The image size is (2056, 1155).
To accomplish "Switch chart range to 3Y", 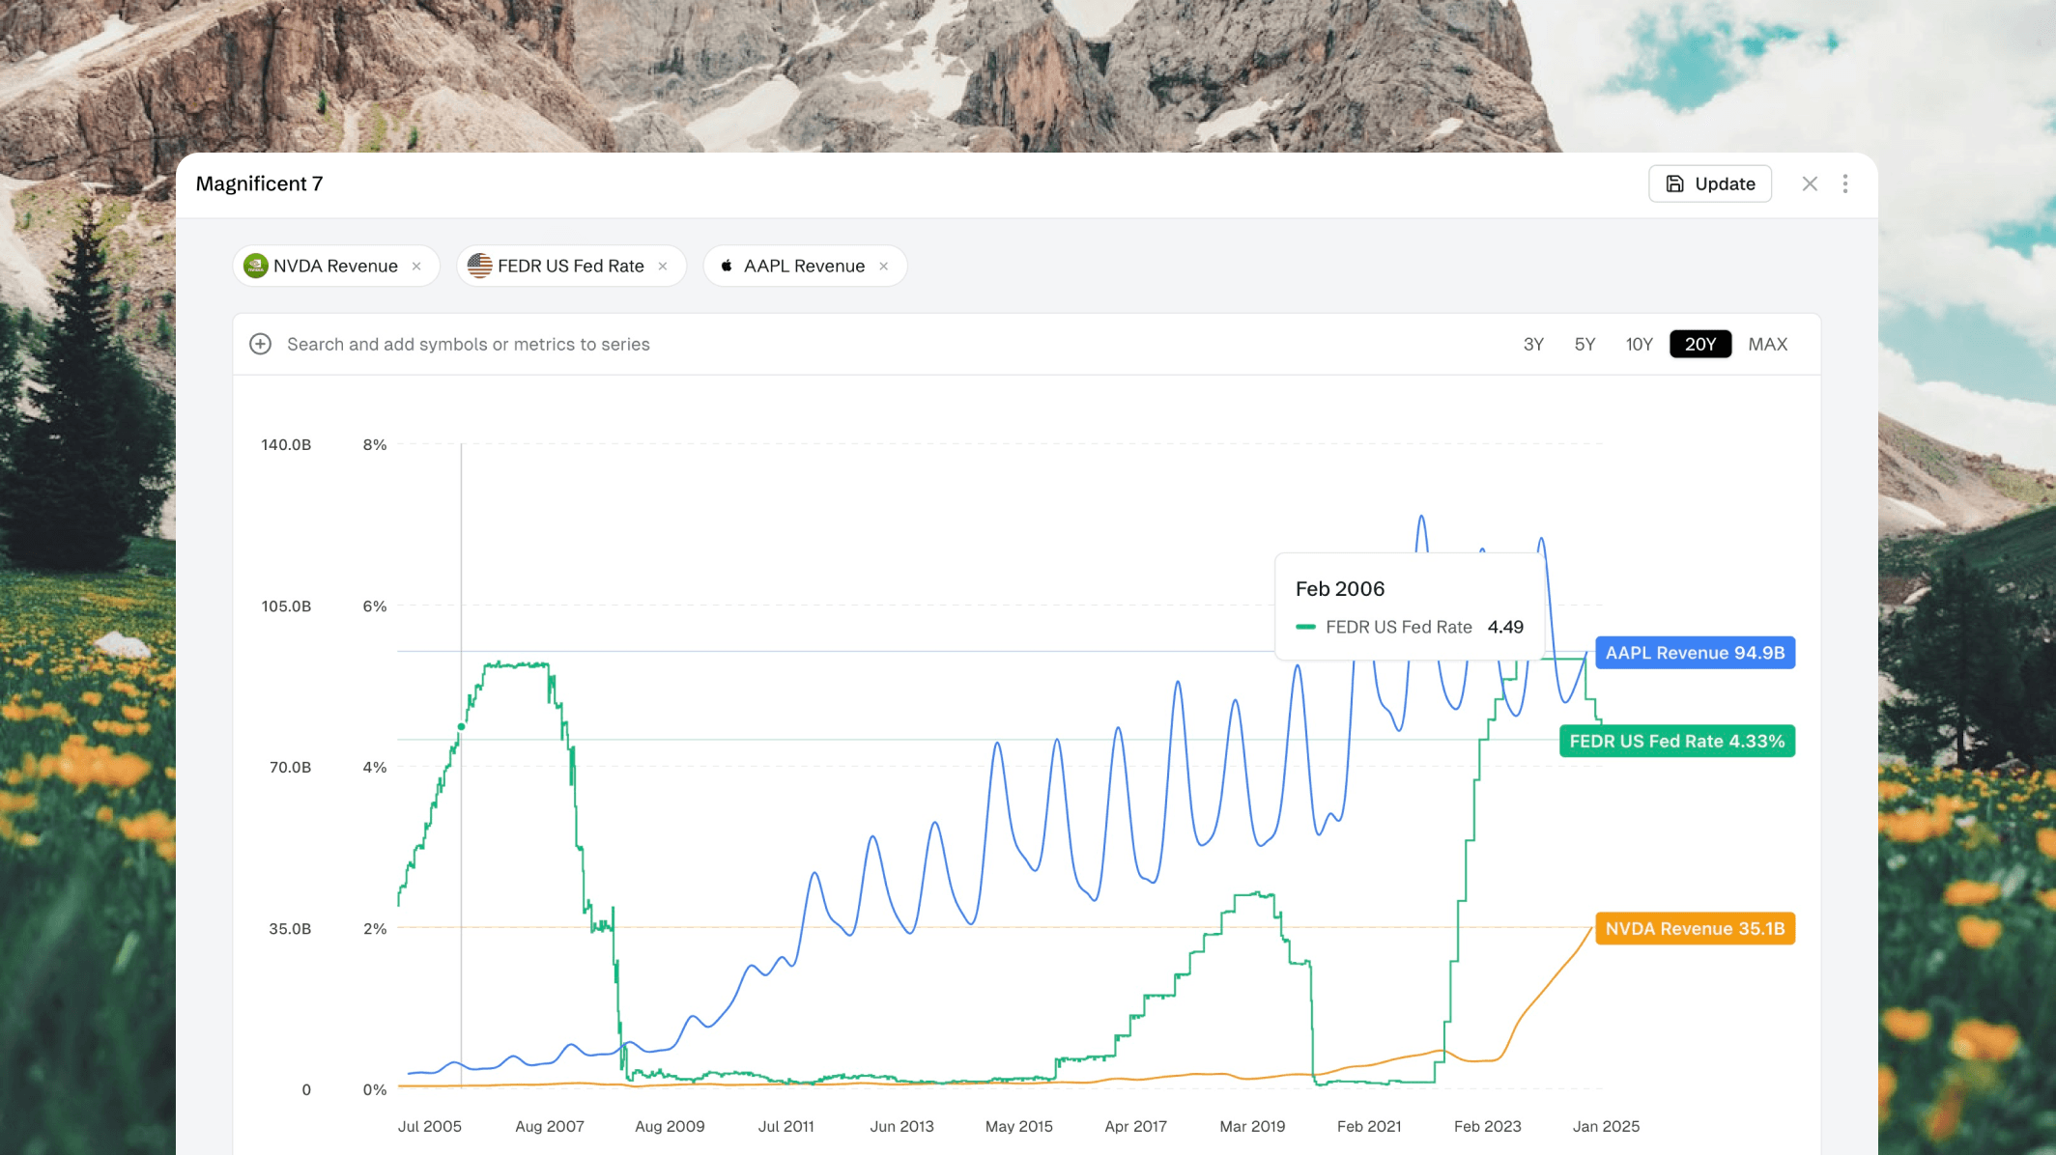I will pyautogui.click(x=1533, y=344).
